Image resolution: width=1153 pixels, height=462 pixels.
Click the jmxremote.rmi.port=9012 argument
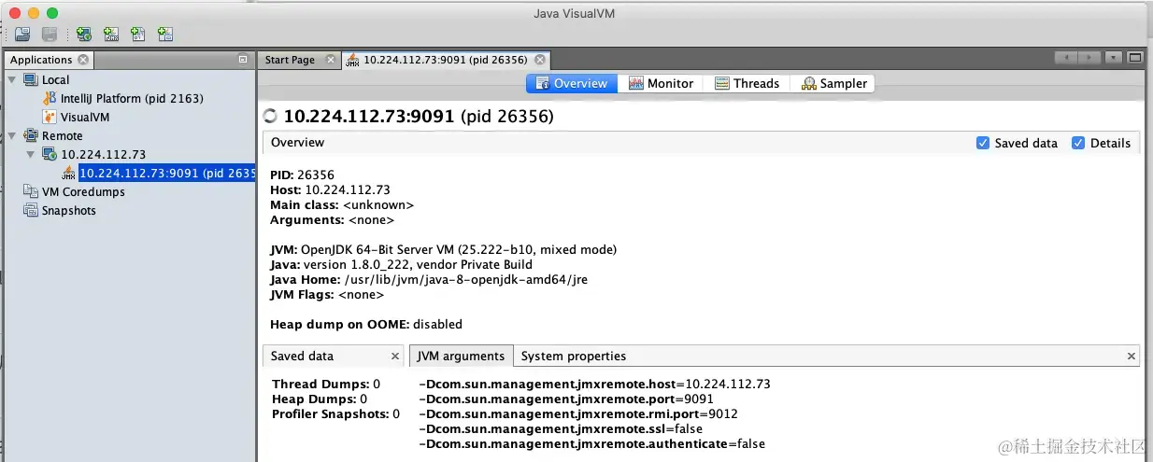[x=578, y=413]
